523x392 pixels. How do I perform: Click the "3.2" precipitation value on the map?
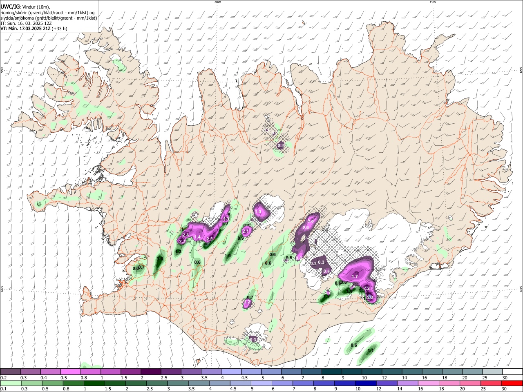click(367, 288)
